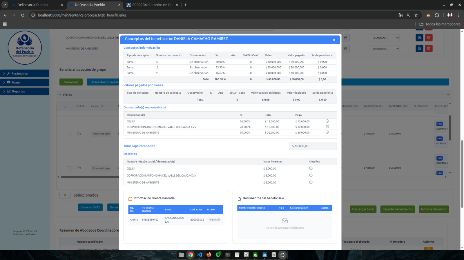The width and height of the screenshot is (464, 260).
Task: Close the beneficiary concepts modal
Action: [334, 40]
